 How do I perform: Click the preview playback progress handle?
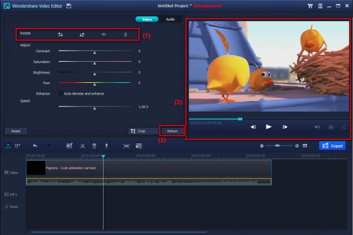pos(240,119)
